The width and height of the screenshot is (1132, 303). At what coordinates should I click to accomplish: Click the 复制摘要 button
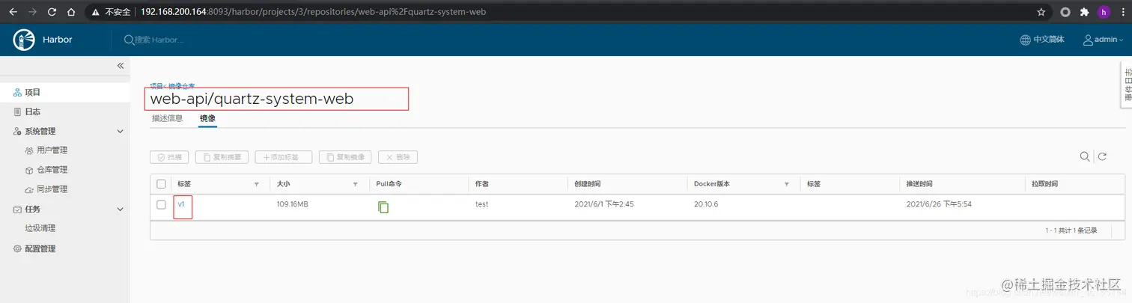pyautogui.click(x=222, y=157)
